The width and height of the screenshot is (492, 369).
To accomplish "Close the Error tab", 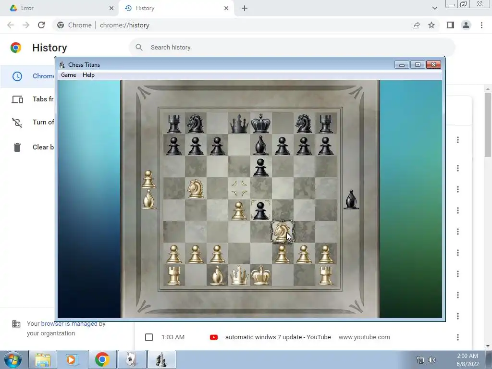I will (x=111, y=8).
